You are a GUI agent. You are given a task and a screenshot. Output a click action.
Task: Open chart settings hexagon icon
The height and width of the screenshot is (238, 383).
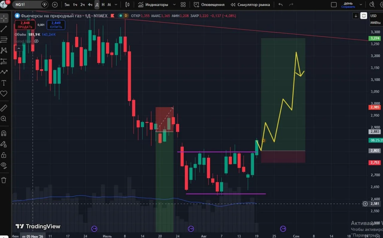(381, 4)
